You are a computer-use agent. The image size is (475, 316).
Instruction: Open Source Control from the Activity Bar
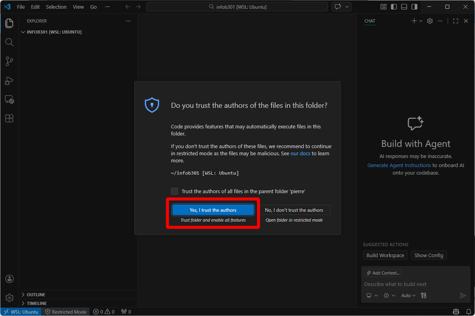9,61
